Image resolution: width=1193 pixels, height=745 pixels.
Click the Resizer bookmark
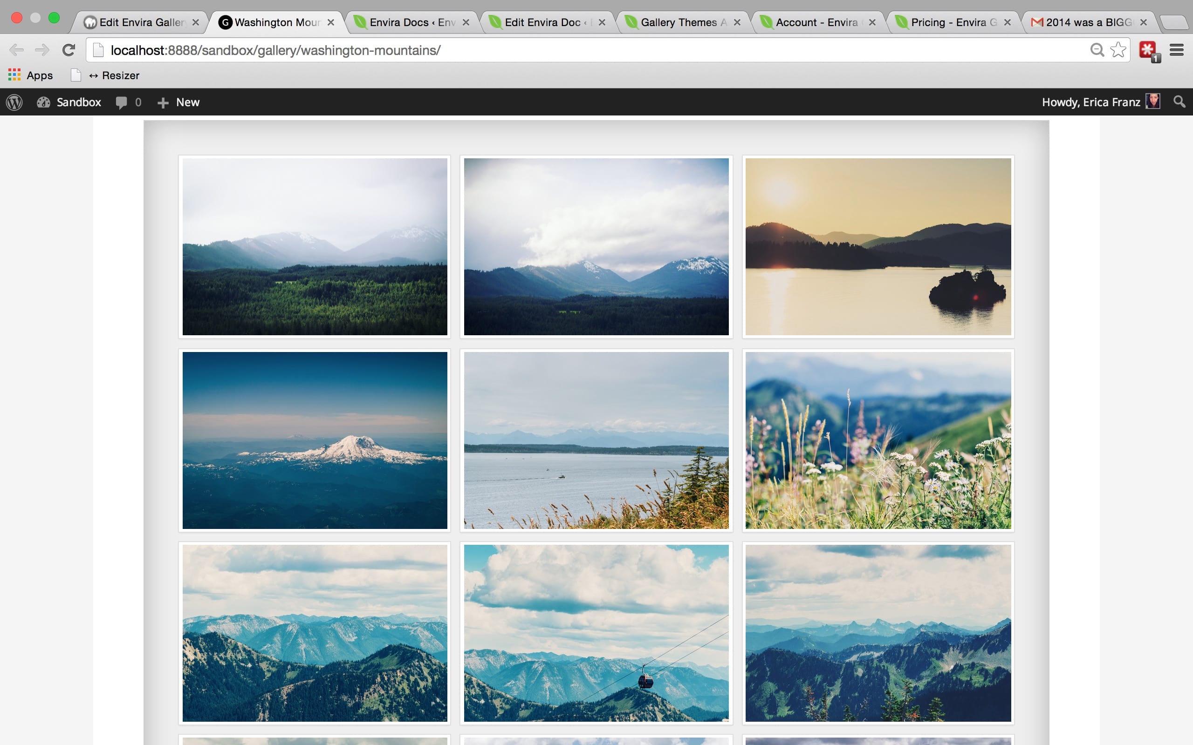114,75
